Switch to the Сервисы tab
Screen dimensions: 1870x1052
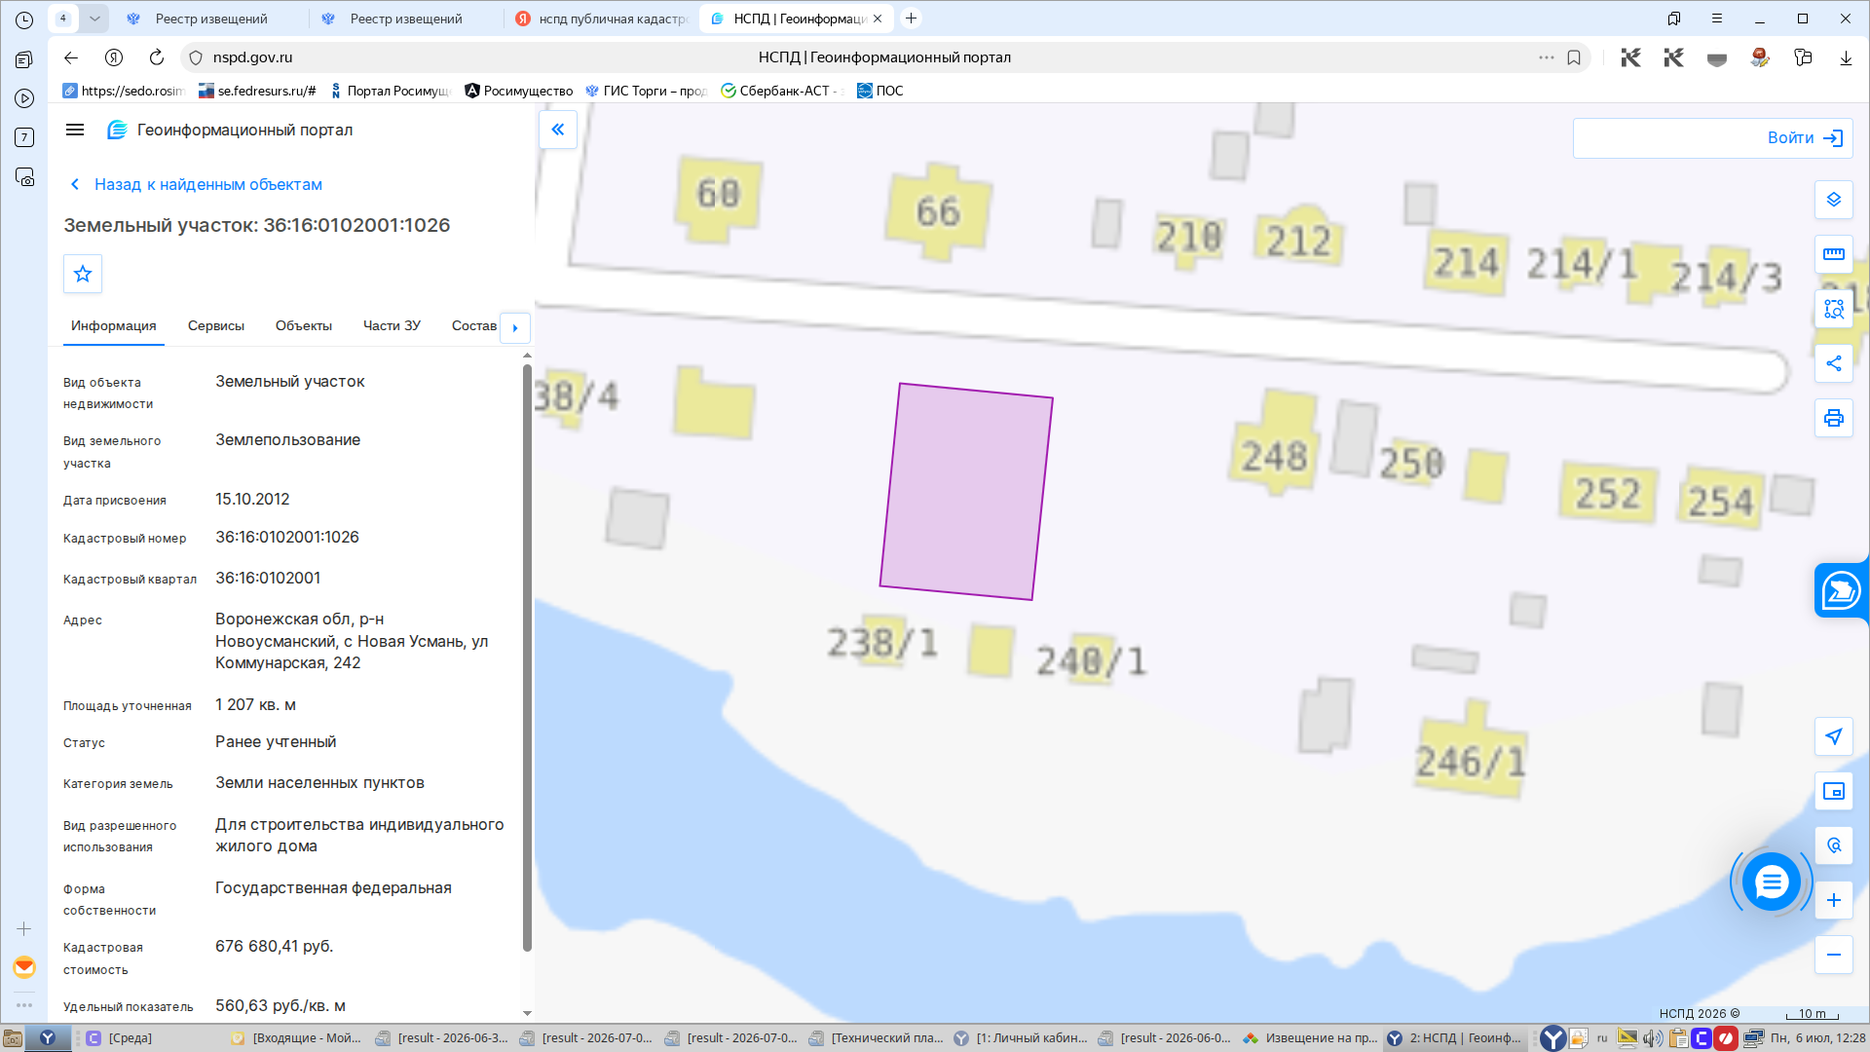[216, 325]
